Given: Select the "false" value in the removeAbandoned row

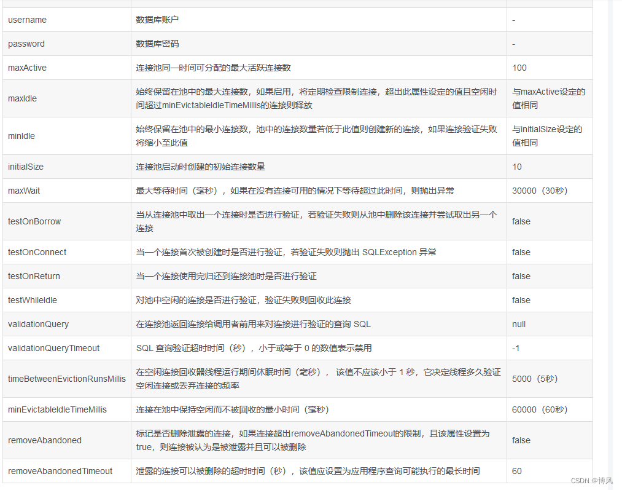Looking at the screenshot, I should (521, 440).
